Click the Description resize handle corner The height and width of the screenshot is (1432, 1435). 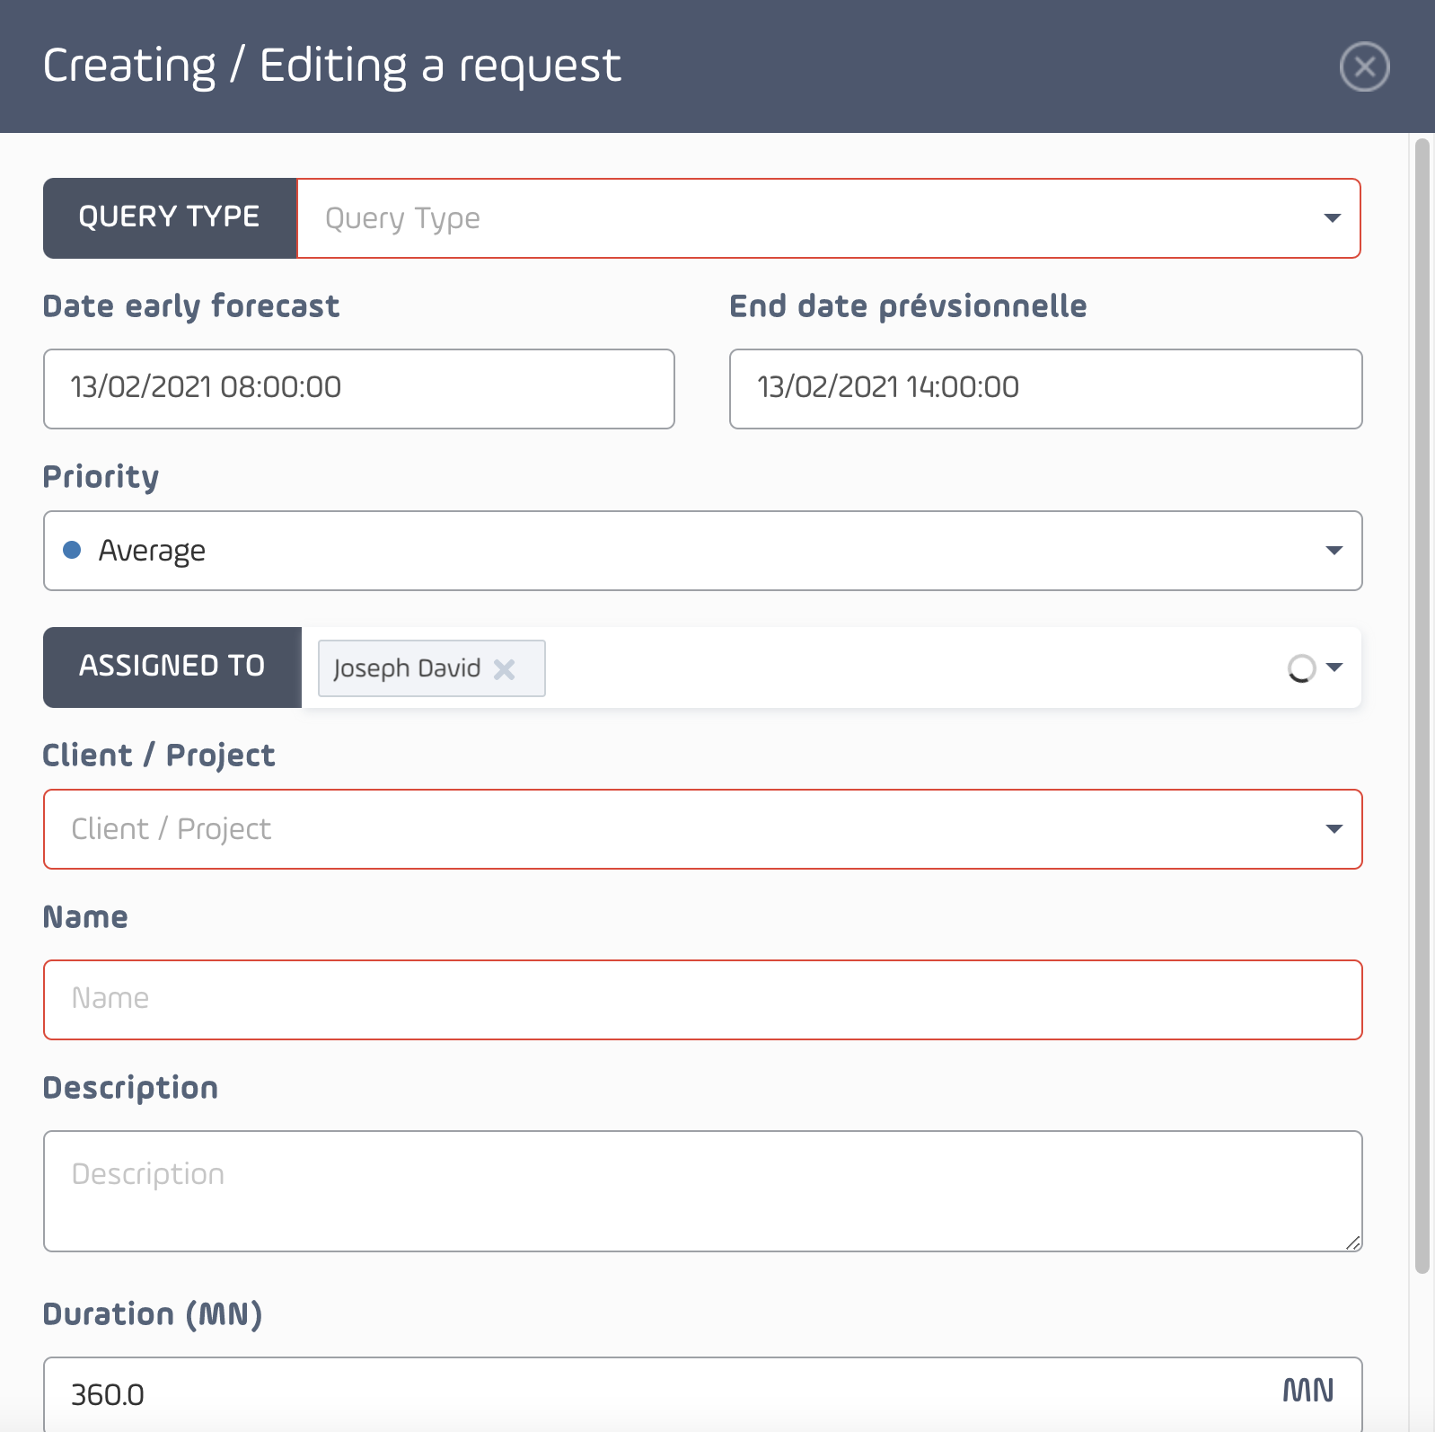pos(1353,1242)
